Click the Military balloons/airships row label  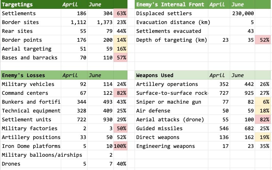pyautogui.click(x=42, y=155)
